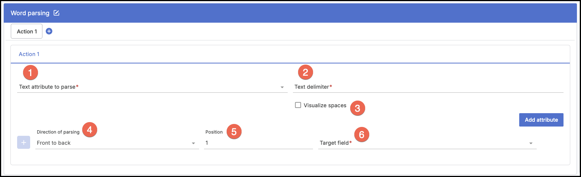Click the Word parsing title text
Image resolution: width=581 pixels, height=177 pixels.
(30, 13)
